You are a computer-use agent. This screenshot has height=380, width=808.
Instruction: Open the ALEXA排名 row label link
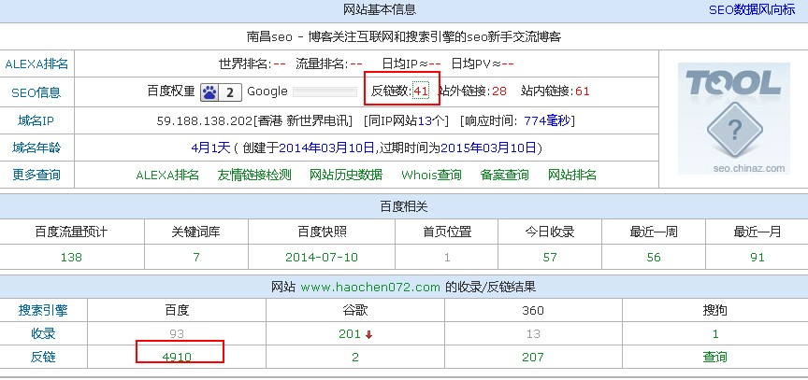point(36,64)
